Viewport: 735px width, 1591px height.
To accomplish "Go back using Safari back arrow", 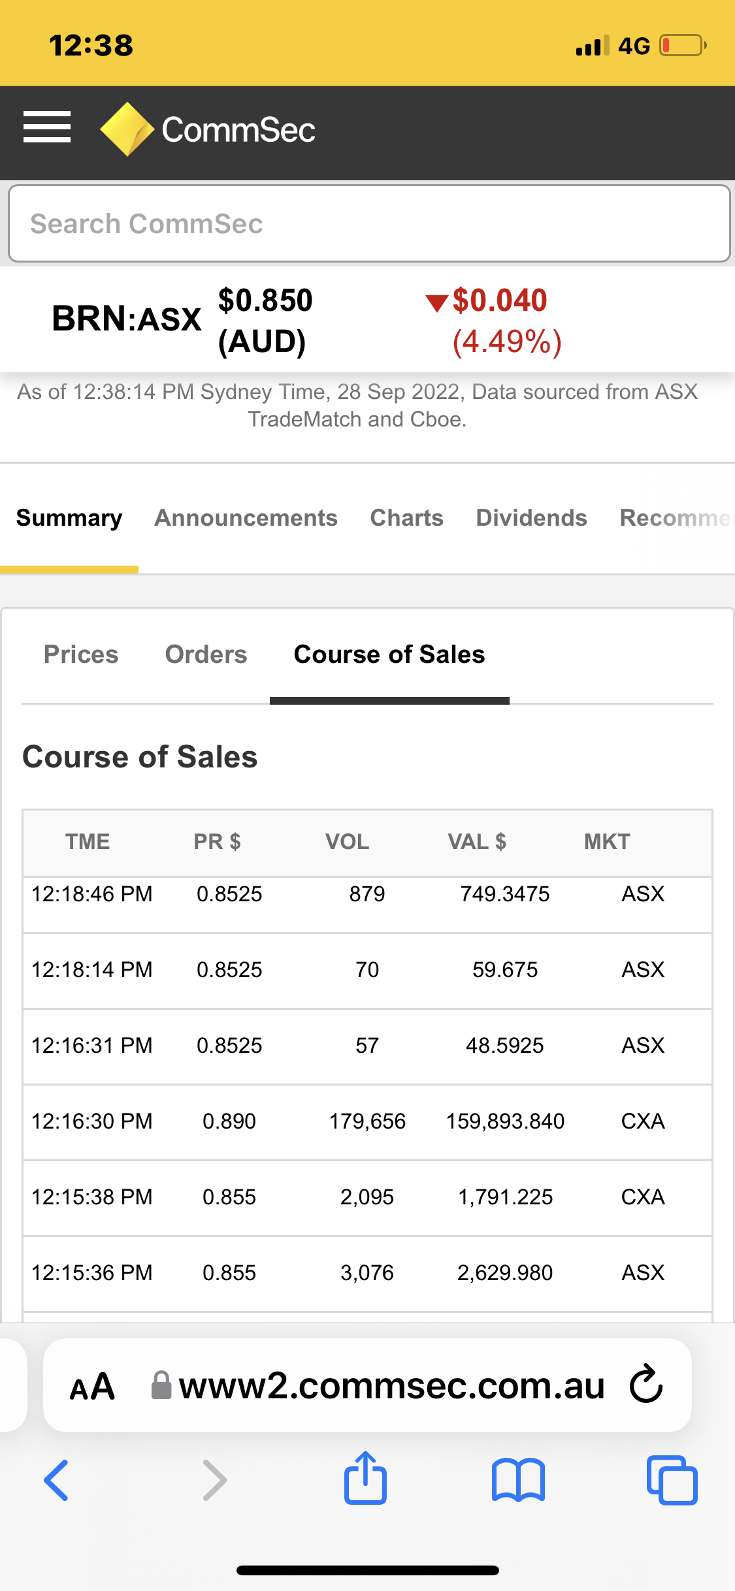I will coord(57,1480).
